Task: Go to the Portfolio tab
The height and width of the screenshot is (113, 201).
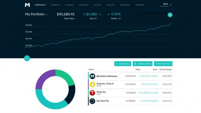Action: [x=40, y=5]
